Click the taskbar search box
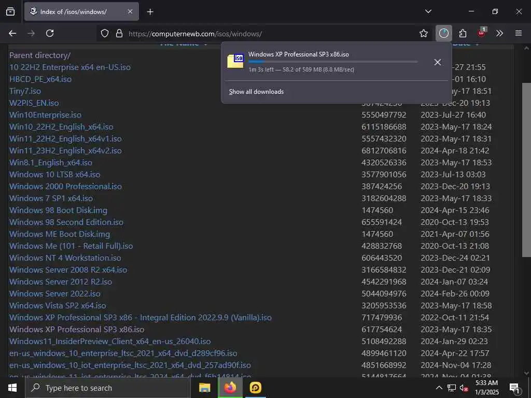 point(108,388)
